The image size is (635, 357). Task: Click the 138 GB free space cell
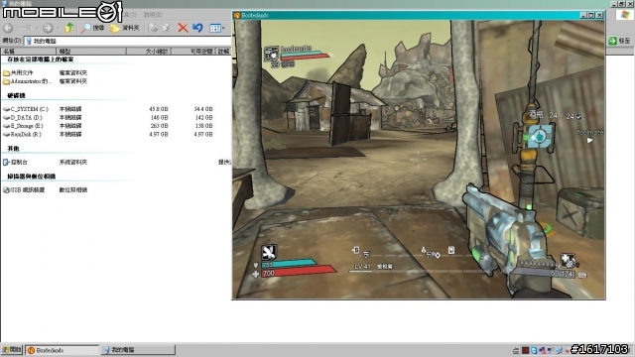click(x=203, y=126)
